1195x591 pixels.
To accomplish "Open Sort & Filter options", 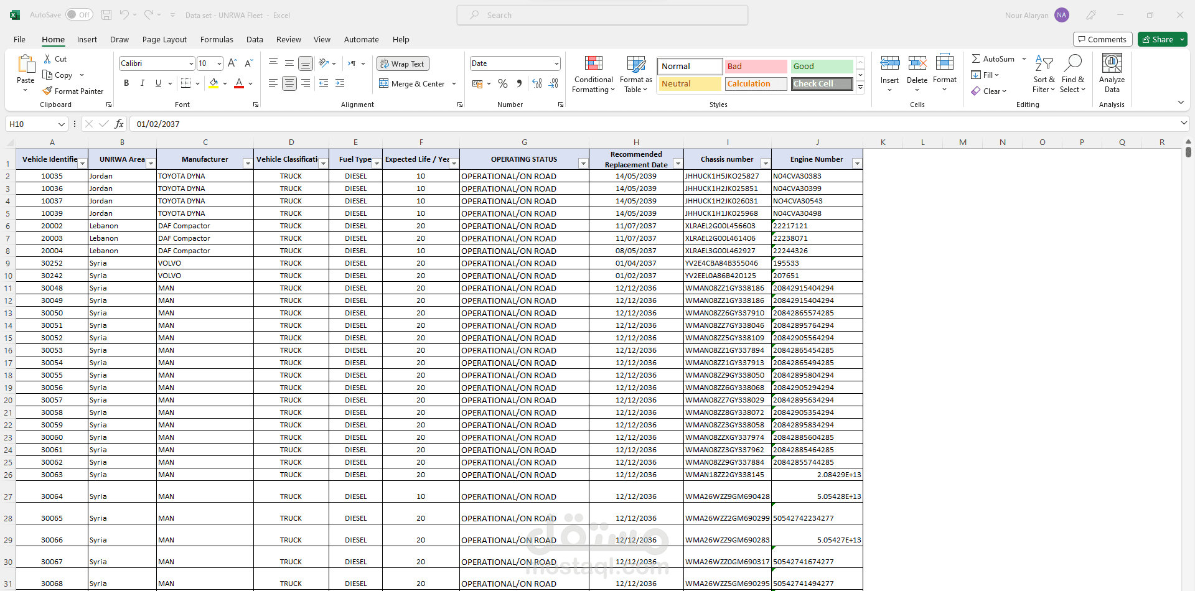I will 1044,73.
